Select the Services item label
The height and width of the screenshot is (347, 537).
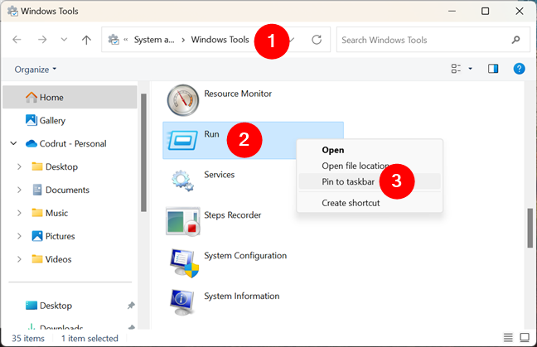(219, 175)
